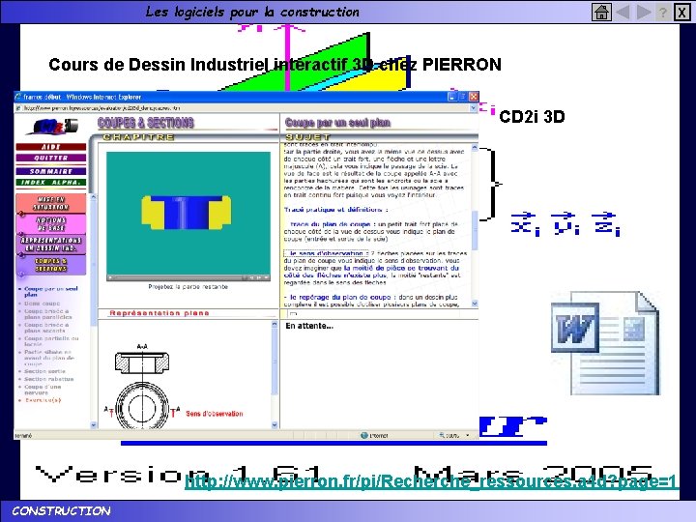Click the Internet zone globe in status bar

[x=364, y=435]
